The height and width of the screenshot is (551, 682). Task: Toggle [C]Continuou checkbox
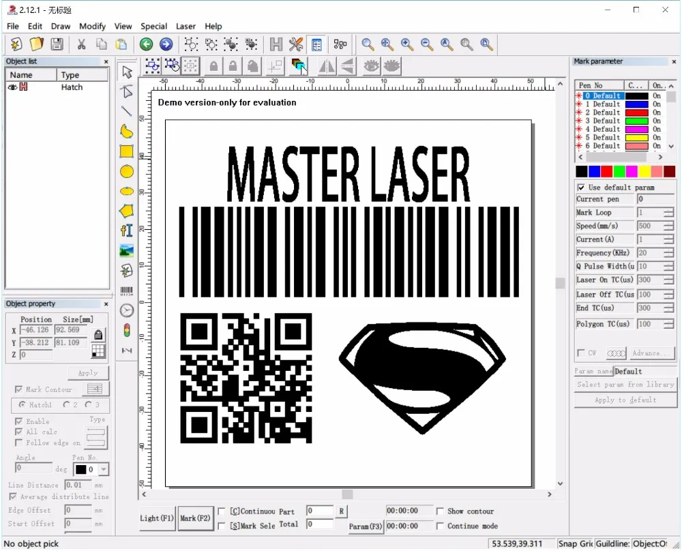pos(222,511)
